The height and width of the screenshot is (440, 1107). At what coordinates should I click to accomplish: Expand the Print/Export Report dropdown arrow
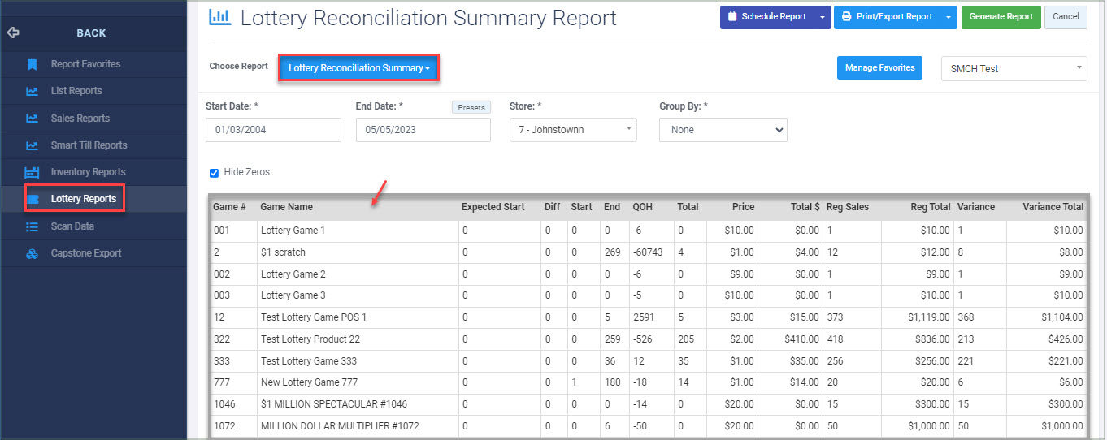click(949, 17)
